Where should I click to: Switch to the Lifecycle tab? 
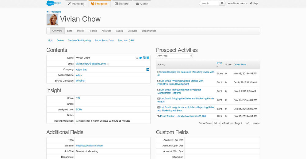click(132, 31)
